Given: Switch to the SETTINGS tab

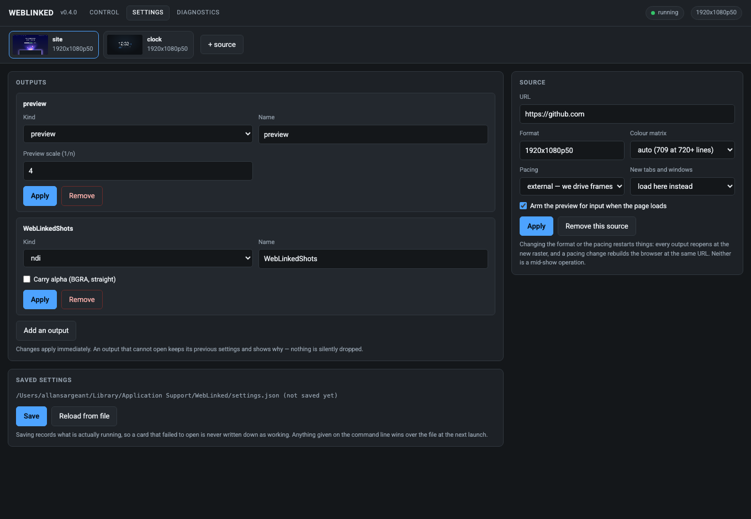Looking at the screenshot, I should [148, 12].
